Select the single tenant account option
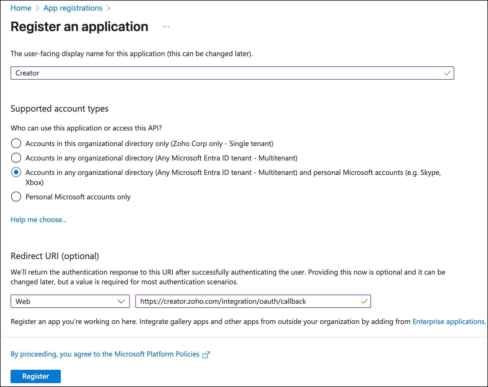 pyautogui.click(x=16, y=144)
